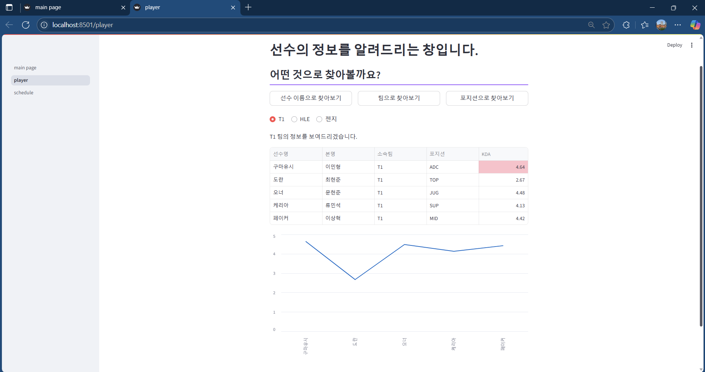This screenshot has width=705, height=372.
Task: Select highlighted KDA cell 4.64
Action: pos(503,167)
